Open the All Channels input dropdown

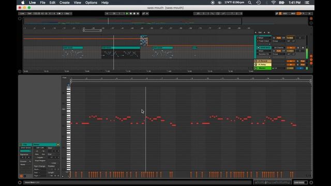click(x=279, y=48)
